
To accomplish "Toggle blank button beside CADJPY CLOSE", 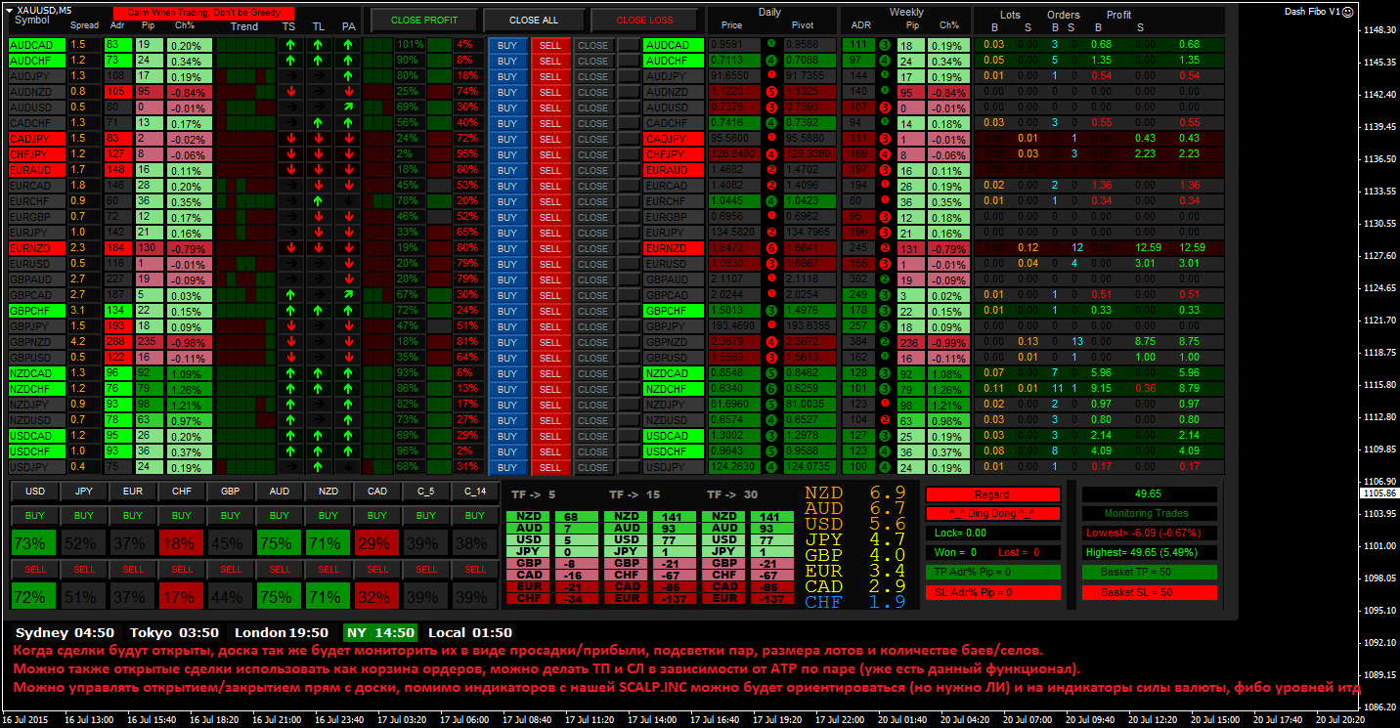I will click(628, 139).
